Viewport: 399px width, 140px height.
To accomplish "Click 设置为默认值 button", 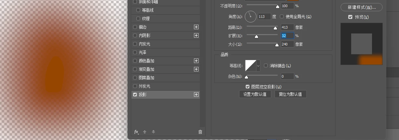I will 255,94.
